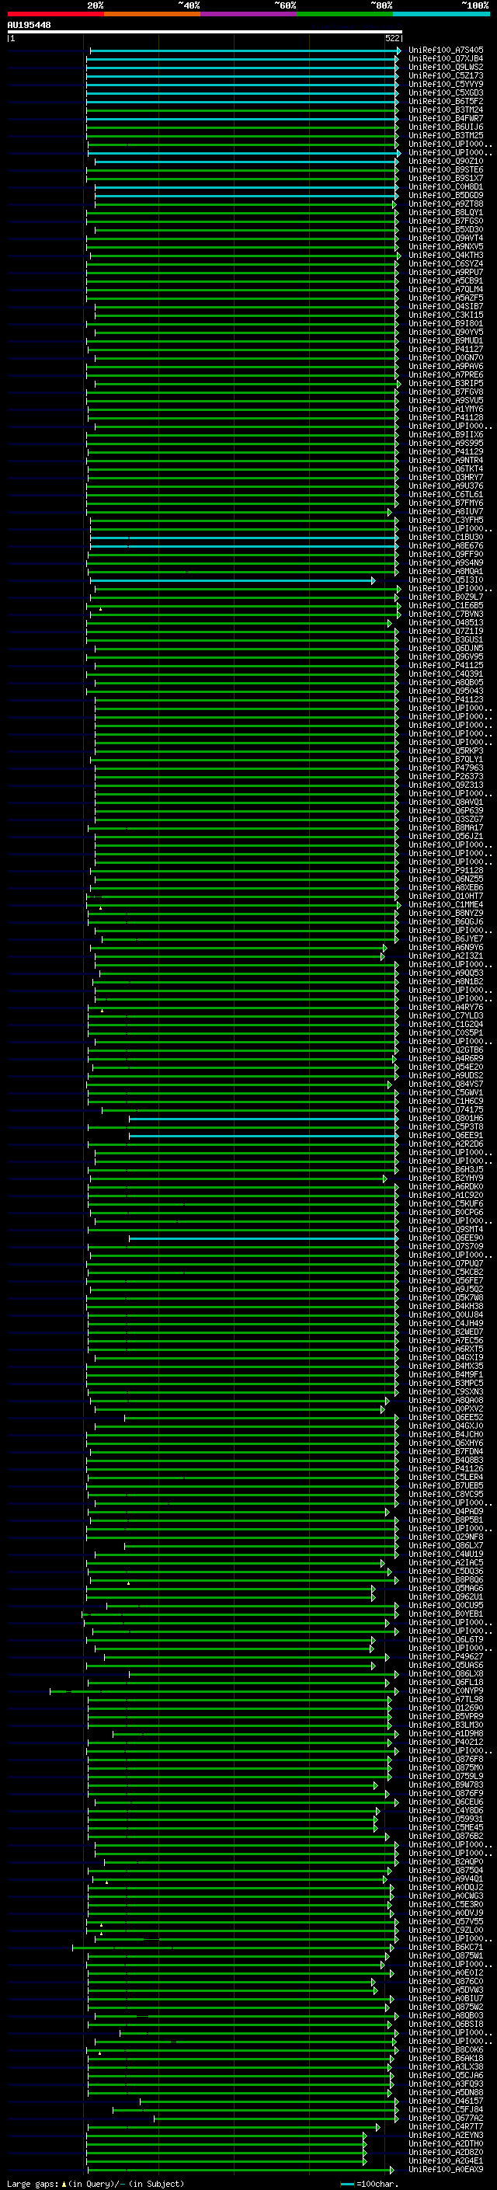
Task: Select hit UniRef100_Q6EE91
Action: 446,1136
